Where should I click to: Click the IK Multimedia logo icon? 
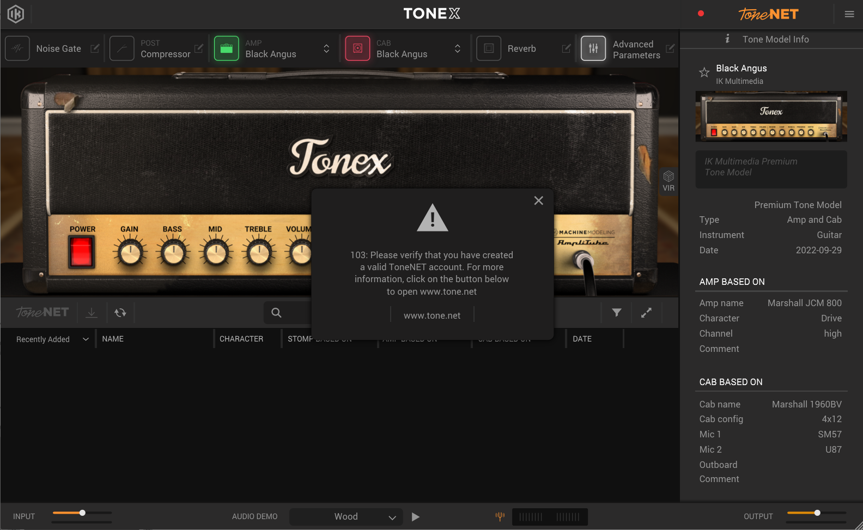pos(16,14)
